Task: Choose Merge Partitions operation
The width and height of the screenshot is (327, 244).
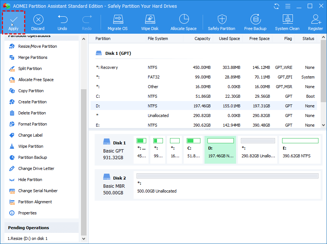Action: [x=33, y=57]
